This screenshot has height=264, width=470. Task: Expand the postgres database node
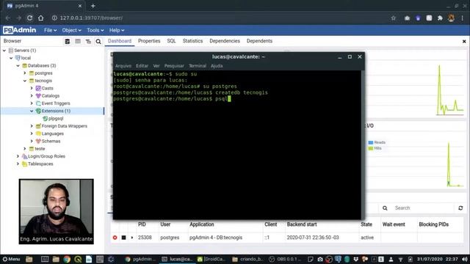click(25, 73)
